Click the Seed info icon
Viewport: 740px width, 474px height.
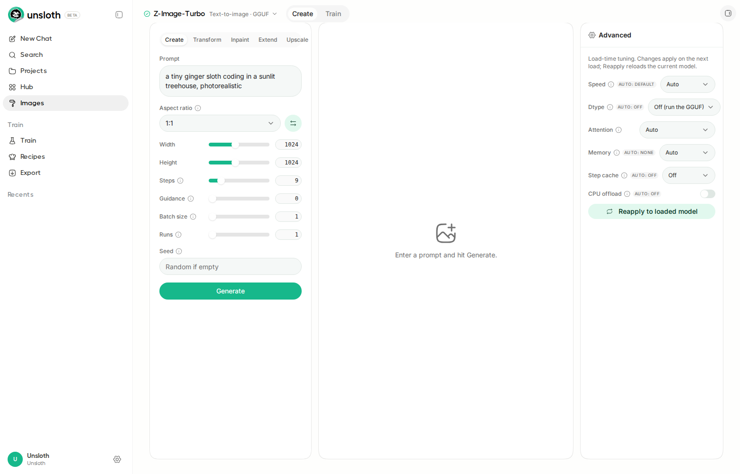179,251
